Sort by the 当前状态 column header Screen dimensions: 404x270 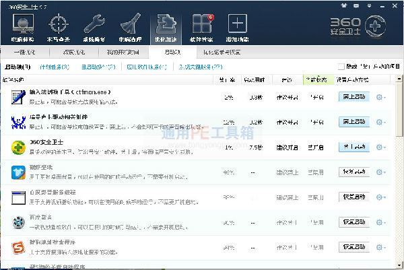click(x=318, y=80)
